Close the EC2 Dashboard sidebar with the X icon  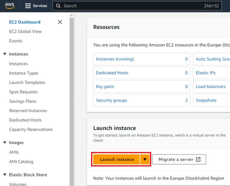[60, 22]
